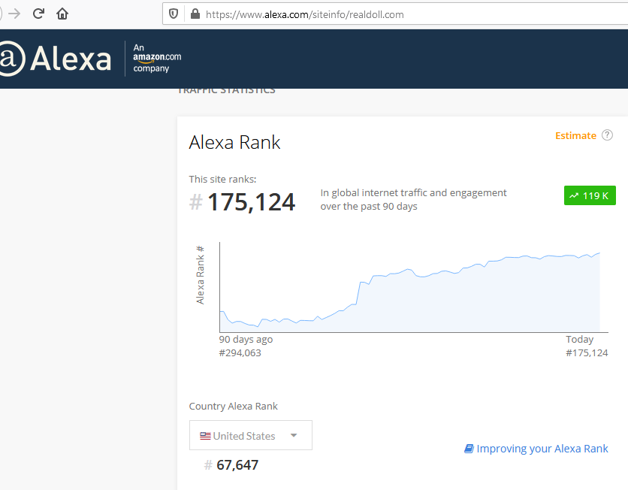The image size is (628, 490).
Task: Click the #175,124 value under Today
Action: pyautogui.click(x=587, y=353)
